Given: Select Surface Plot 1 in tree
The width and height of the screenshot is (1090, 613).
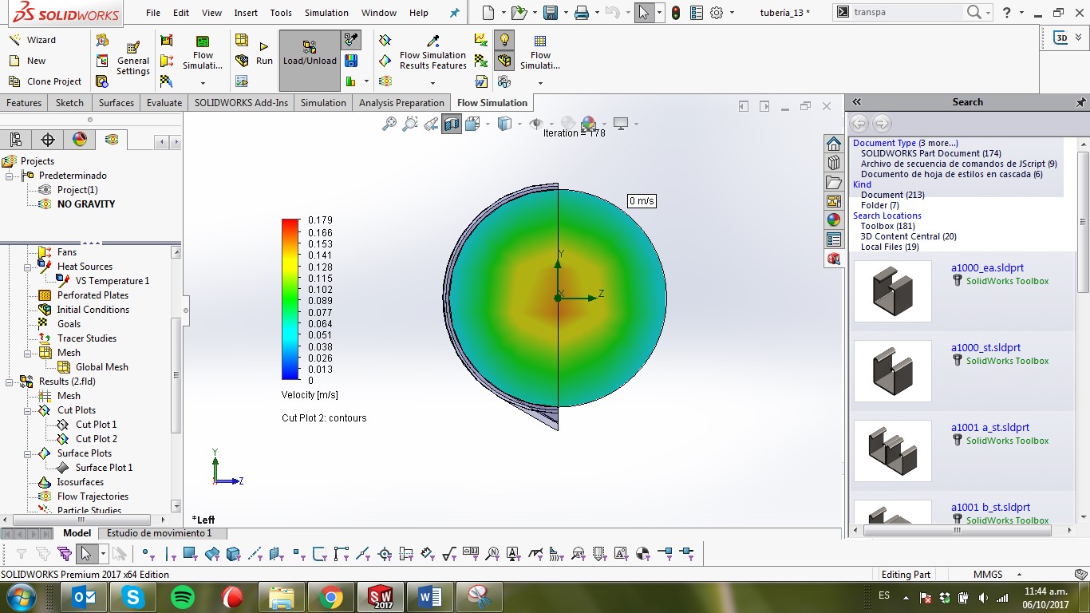Looking at the screenshot, I should click(x=104, y=468).
